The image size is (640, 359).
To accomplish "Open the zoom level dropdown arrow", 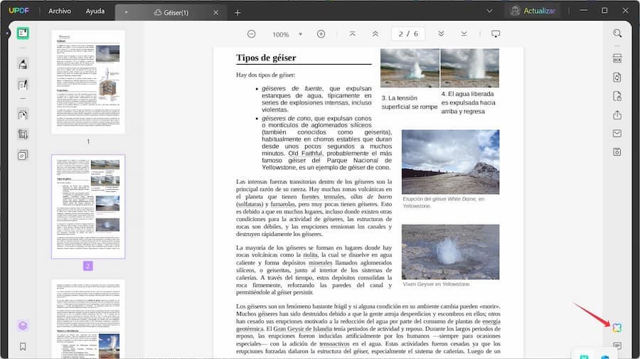I will point(300,34).
